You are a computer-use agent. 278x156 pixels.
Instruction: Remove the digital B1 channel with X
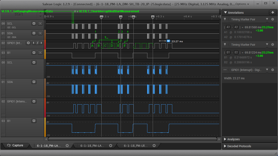click(x=40, y=53)
